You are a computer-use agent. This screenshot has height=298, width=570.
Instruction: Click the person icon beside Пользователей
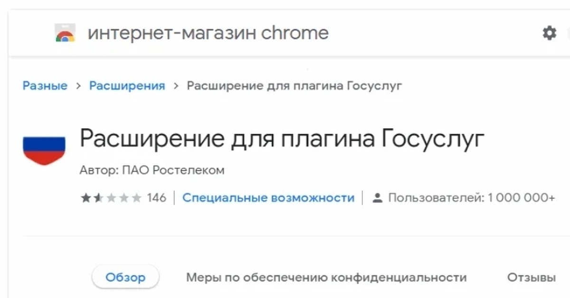378,198
